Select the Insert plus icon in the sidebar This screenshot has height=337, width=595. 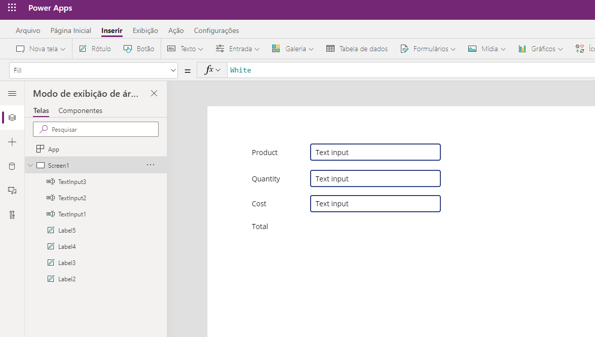[x=12, y=142]
